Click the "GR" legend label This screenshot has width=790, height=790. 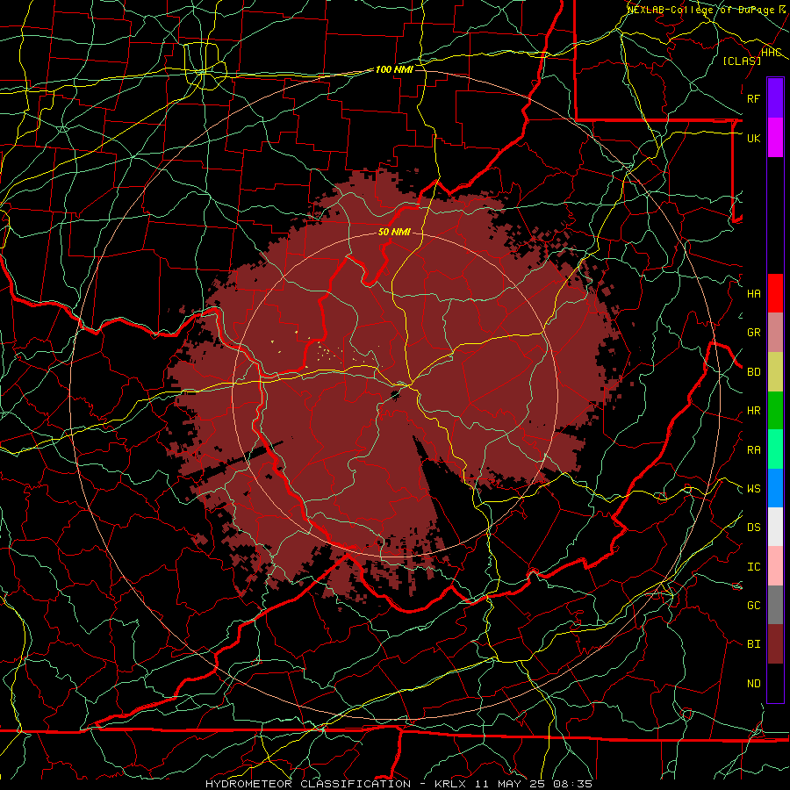click(x=753, y=333)
